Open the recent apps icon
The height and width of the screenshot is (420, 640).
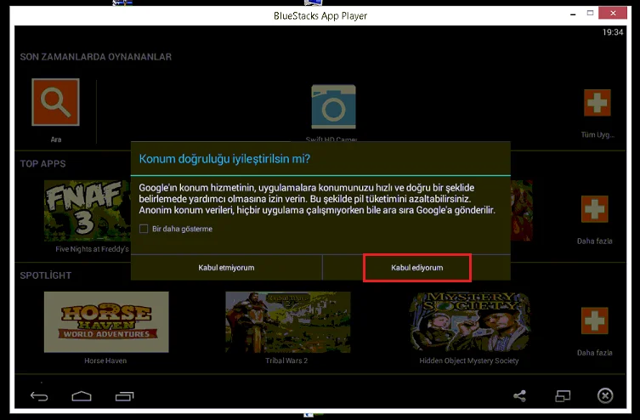pos(124,396)
